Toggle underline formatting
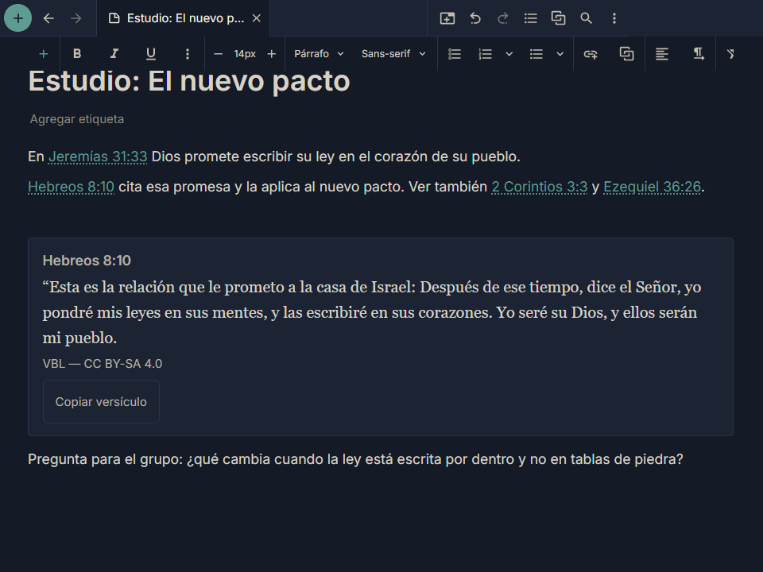Screen dimensions: 763x572 click(151, 54)
